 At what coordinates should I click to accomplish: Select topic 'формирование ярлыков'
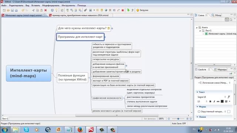[x=106, y=76]
